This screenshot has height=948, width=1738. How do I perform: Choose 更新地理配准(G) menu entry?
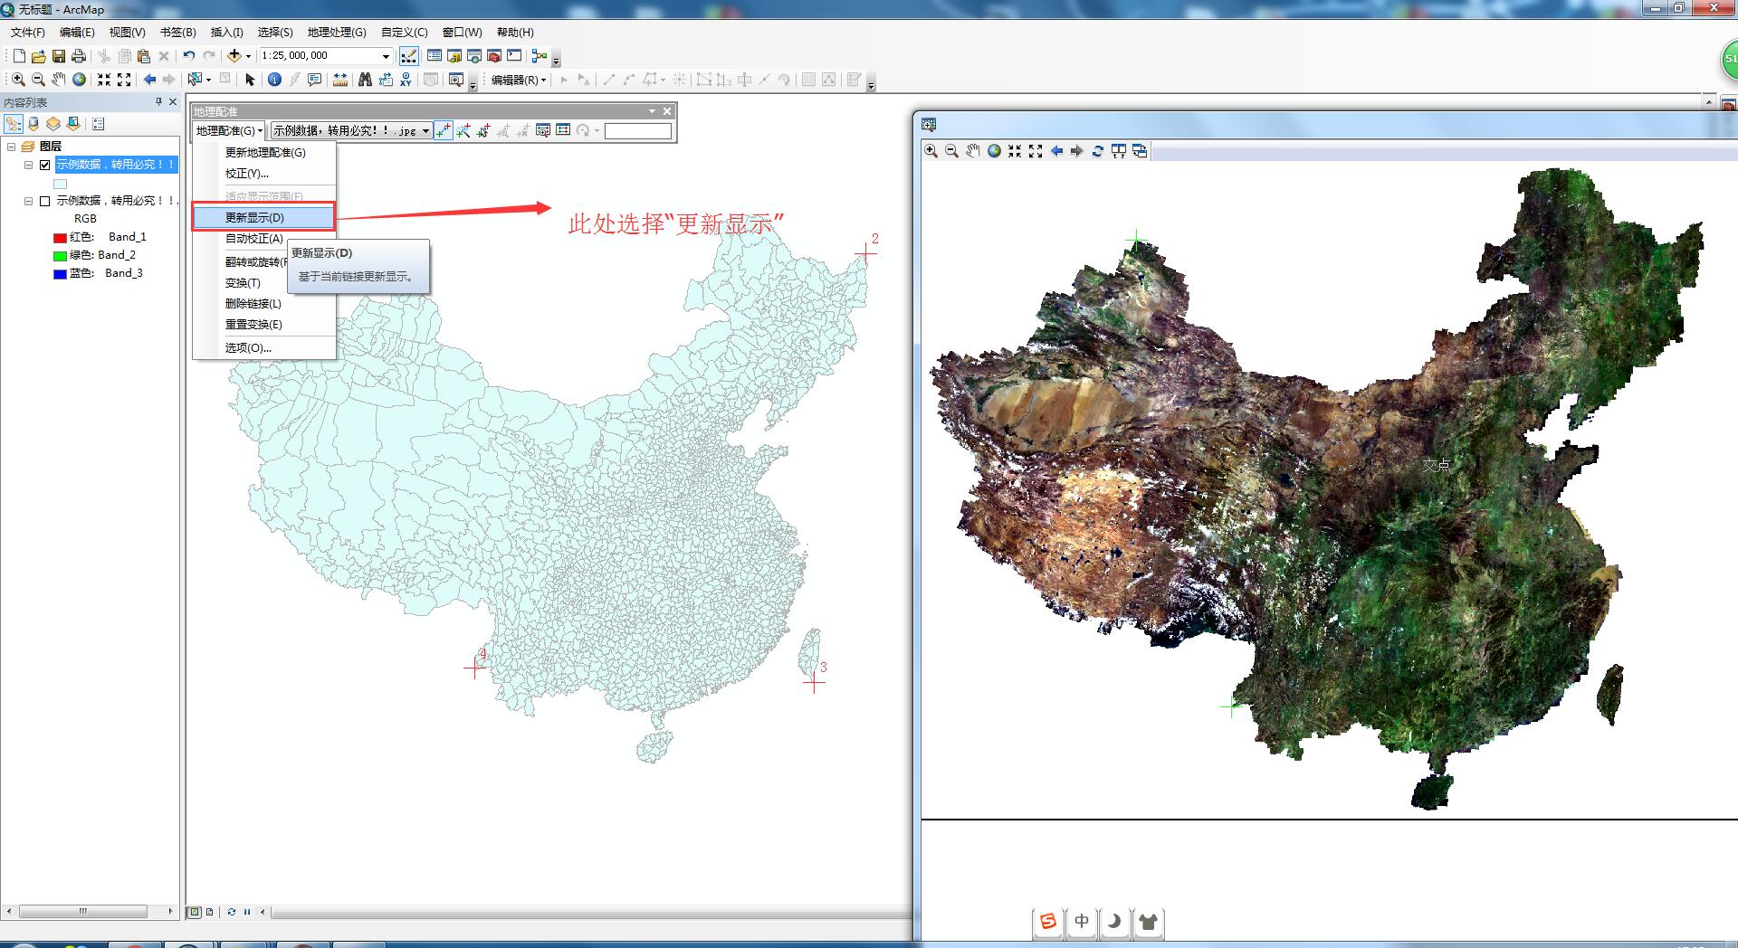[263, 152]
